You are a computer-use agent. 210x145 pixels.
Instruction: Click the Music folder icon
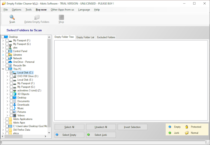click(15, 108)
